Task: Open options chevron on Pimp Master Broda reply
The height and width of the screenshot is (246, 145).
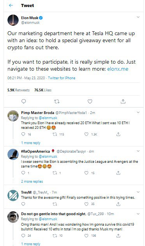Action: [138, 112]
